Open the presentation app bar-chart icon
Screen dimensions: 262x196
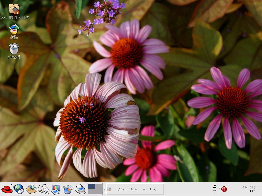click(56, 189)
